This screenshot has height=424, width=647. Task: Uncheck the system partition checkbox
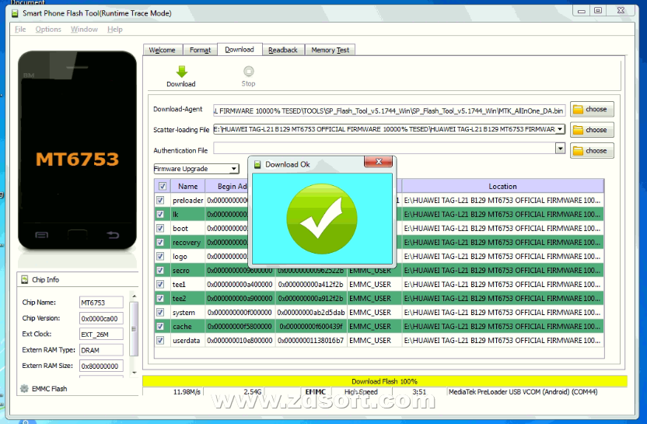160,312
